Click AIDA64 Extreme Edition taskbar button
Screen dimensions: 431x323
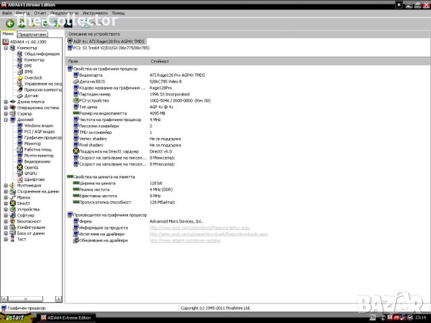66,318
